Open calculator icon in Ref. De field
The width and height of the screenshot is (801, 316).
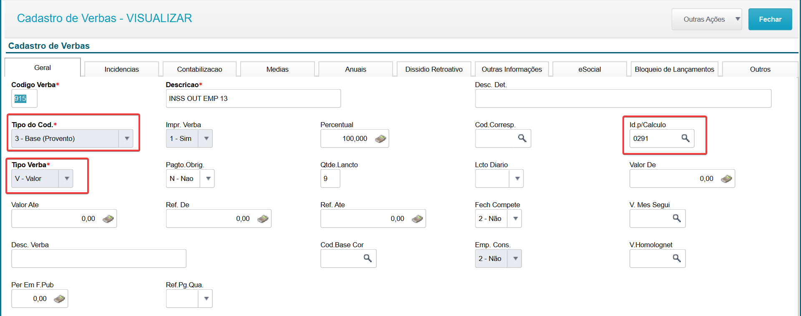pyautogui.click(x=263, y=219)
